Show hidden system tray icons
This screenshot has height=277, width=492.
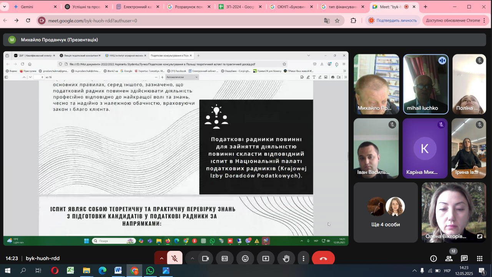pos(414,270)
